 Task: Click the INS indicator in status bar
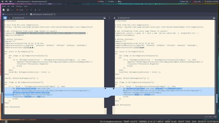215,117
